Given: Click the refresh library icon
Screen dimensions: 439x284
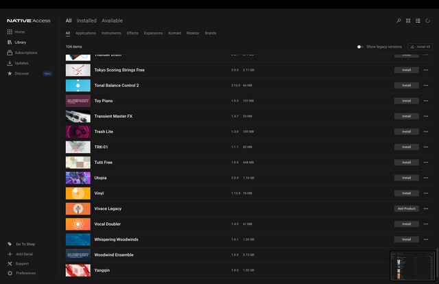Looking at the screenshot, I should 427,21.
